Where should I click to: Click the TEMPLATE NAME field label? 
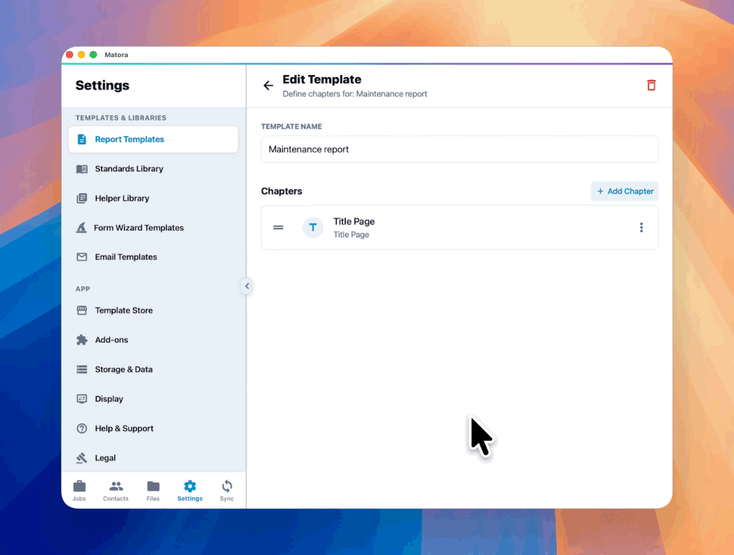(x=291, y=126)
